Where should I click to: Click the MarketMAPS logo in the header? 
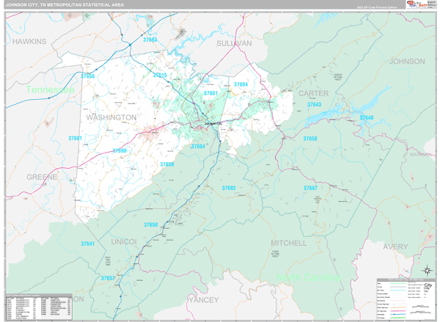pyautogui.click(x=417, y=4)
